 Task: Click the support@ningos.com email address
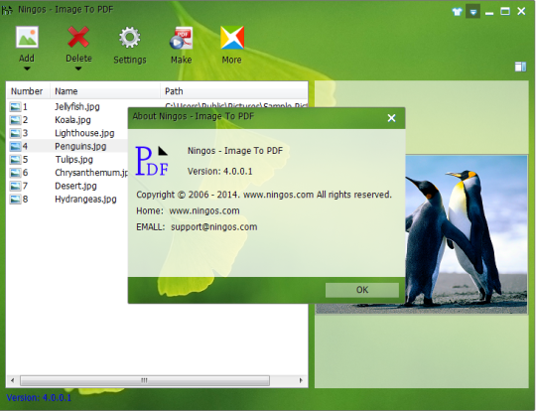214,227
